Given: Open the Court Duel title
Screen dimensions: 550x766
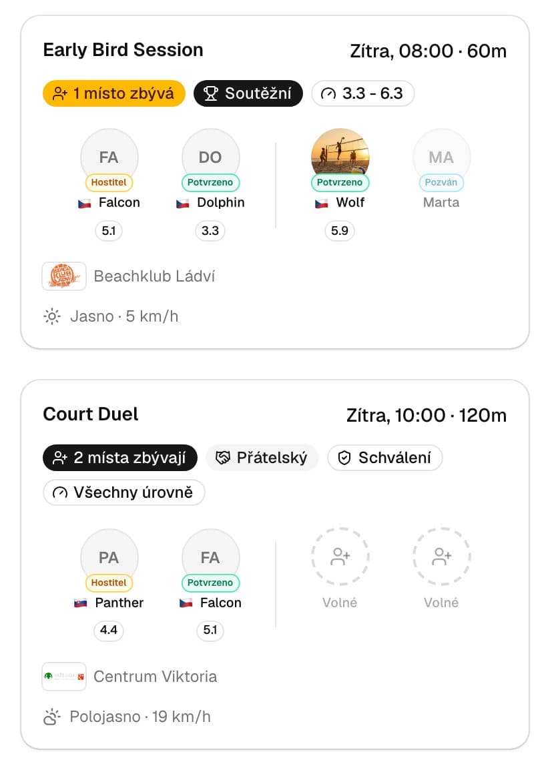Looking at the screenshot, I should pos(91,414).
